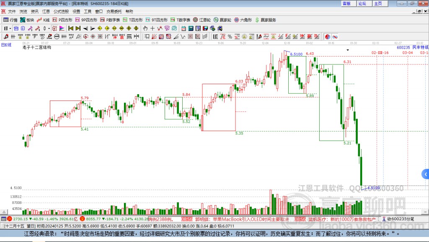Image resolution: width=429 pixels, height=242 pixels.
Task: Open the 9T四方形 tool
Action: click(157, 20)
